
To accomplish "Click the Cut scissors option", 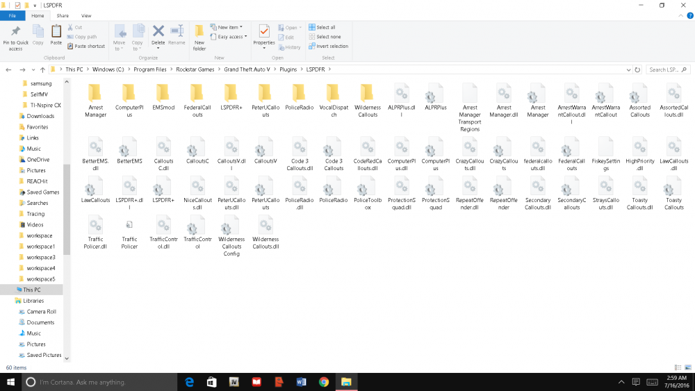I will tap(75, 28).
